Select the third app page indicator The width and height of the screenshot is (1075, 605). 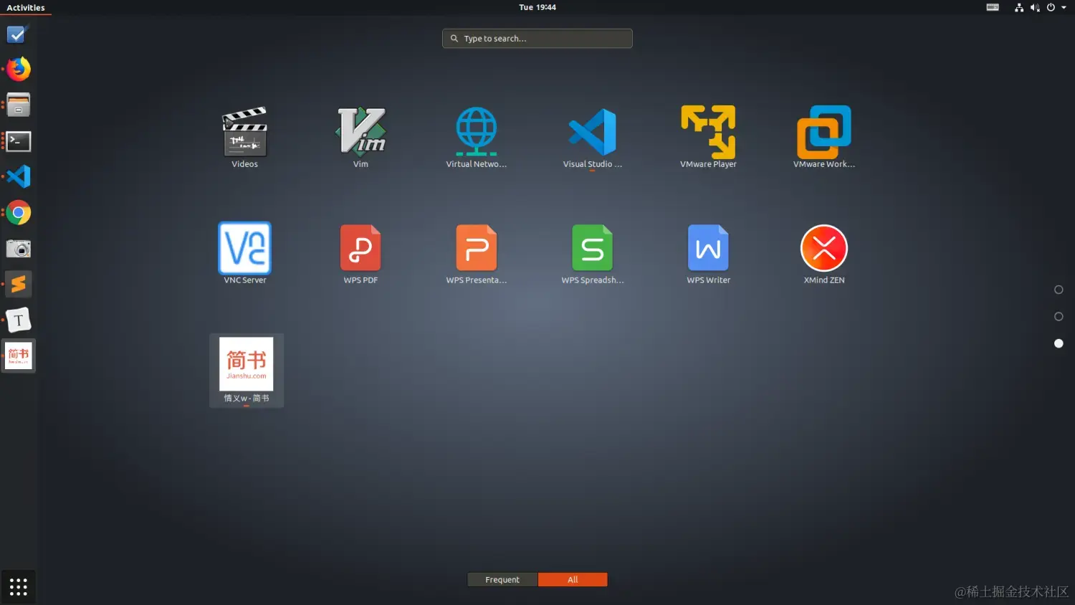coord(1059,343)
